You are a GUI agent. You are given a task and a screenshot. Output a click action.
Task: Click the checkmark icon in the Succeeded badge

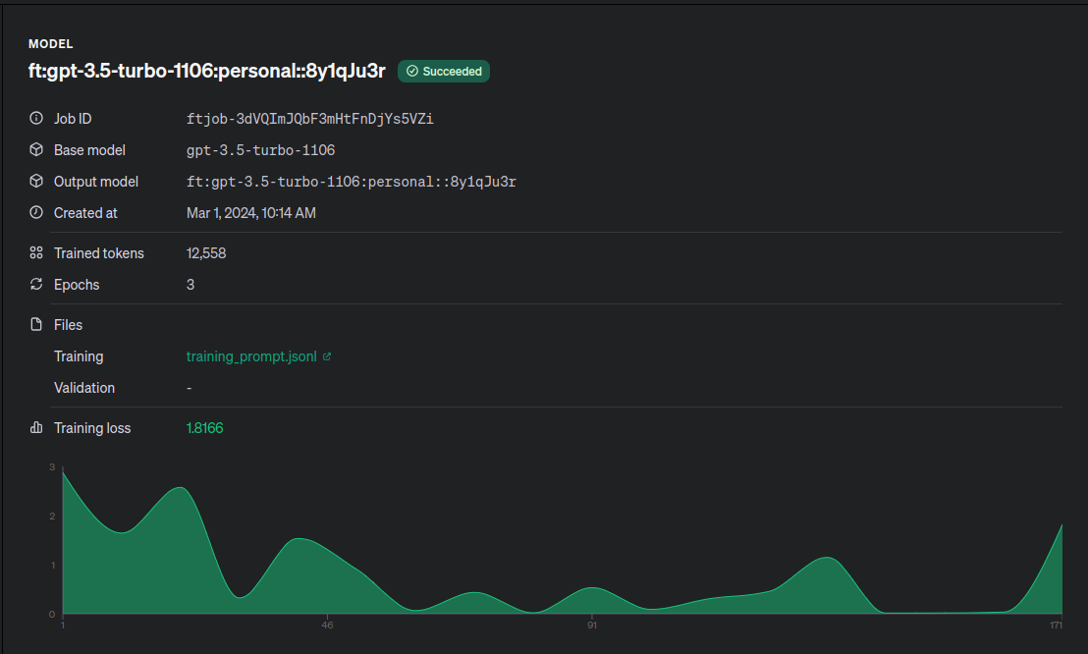(x=412, y=72)
